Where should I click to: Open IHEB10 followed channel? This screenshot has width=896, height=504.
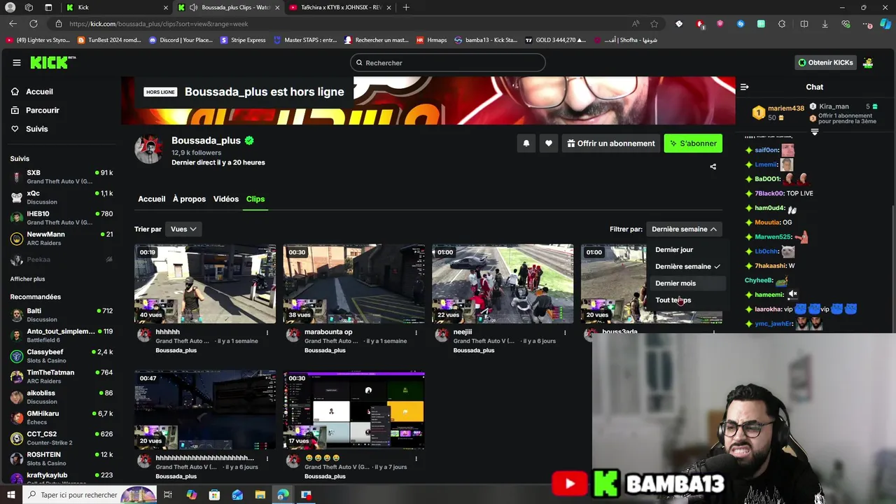tap(62, 218)
